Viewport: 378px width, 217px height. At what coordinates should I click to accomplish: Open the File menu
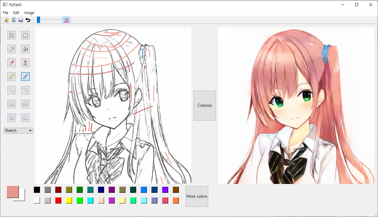[x=5, y=13]
